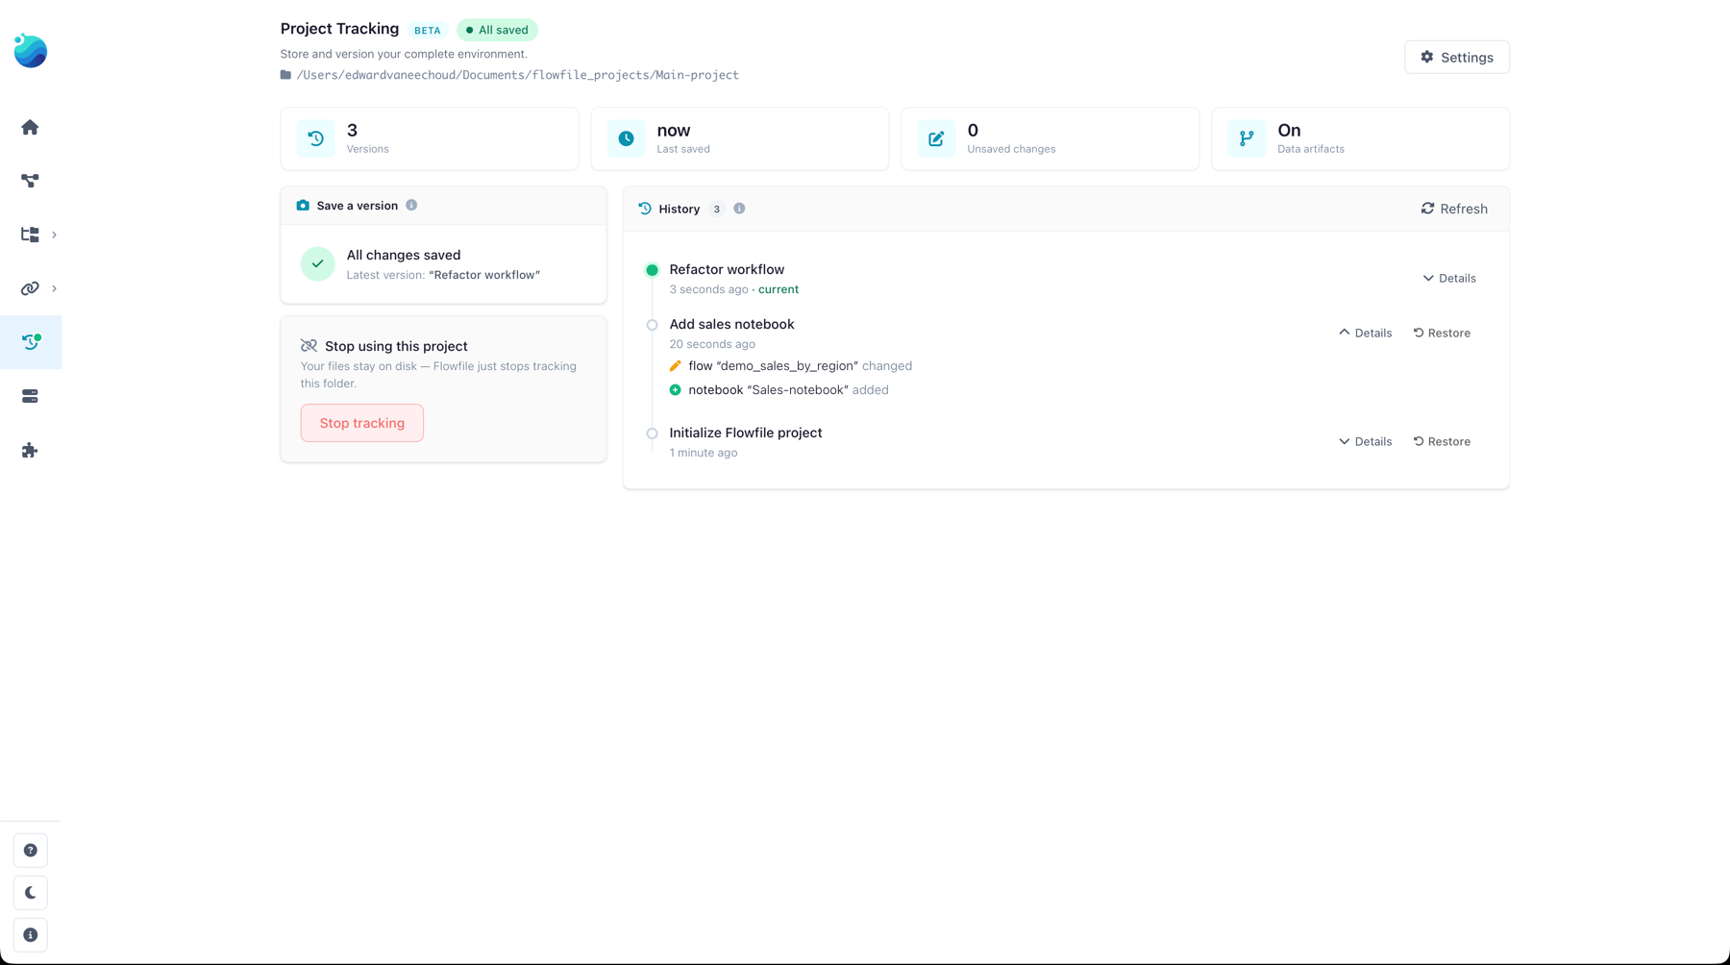
Task: Open the plugins puzzle sidebar icon
Action: (30, 450)
